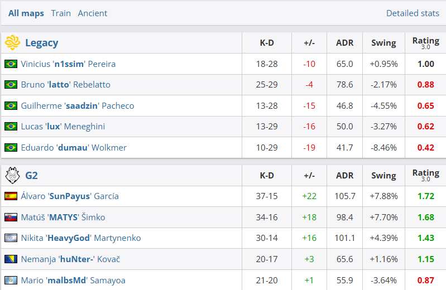Click the Brazil flag next to n1ssim
446x290 pixels.
tap(11, 64)
